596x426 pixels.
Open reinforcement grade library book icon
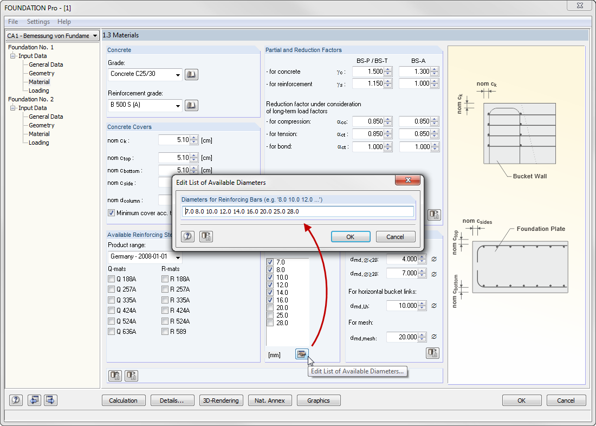pyautogui.click(x=192, y=105)
